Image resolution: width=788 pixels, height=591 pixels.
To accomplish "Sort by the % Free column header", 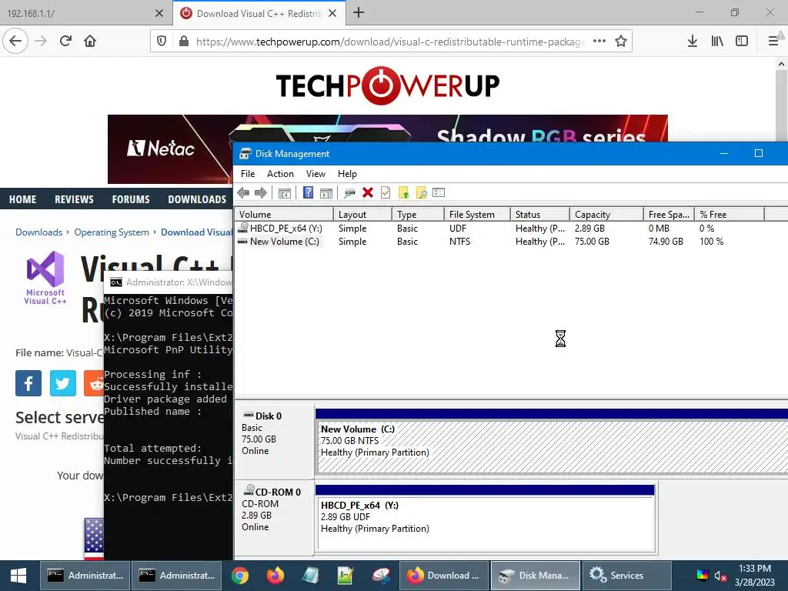I will click(x=730, y=214).
